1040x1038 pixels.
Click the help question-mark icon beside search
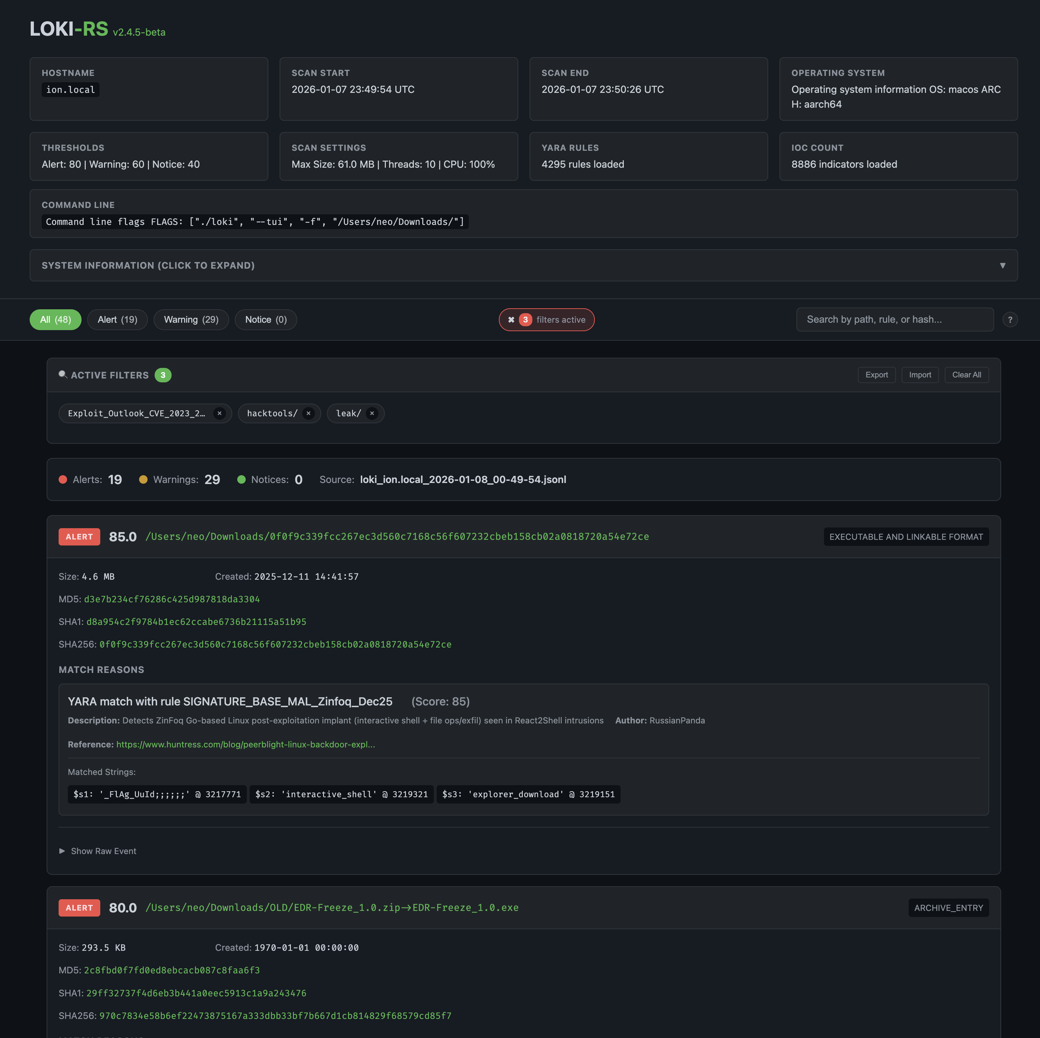click(x=1010, y=319)
